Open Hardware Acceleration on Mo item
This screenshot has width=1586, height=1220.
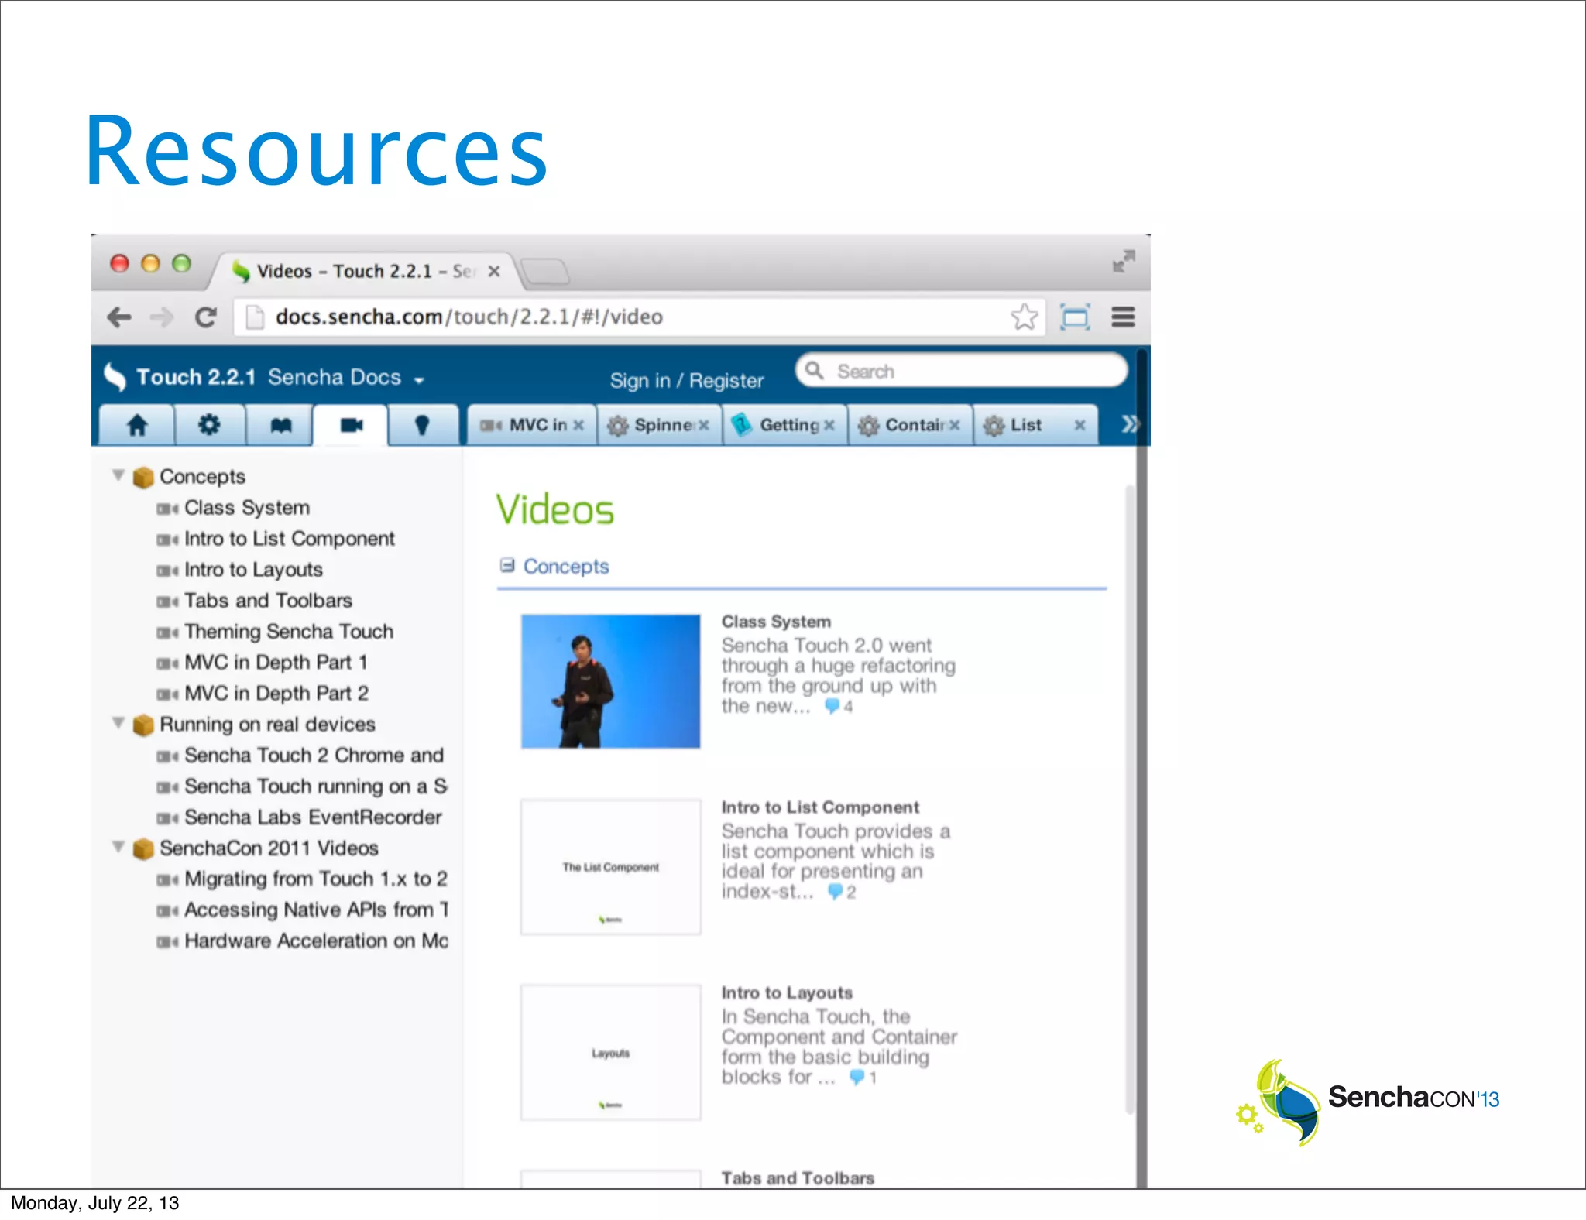point(316,941)
